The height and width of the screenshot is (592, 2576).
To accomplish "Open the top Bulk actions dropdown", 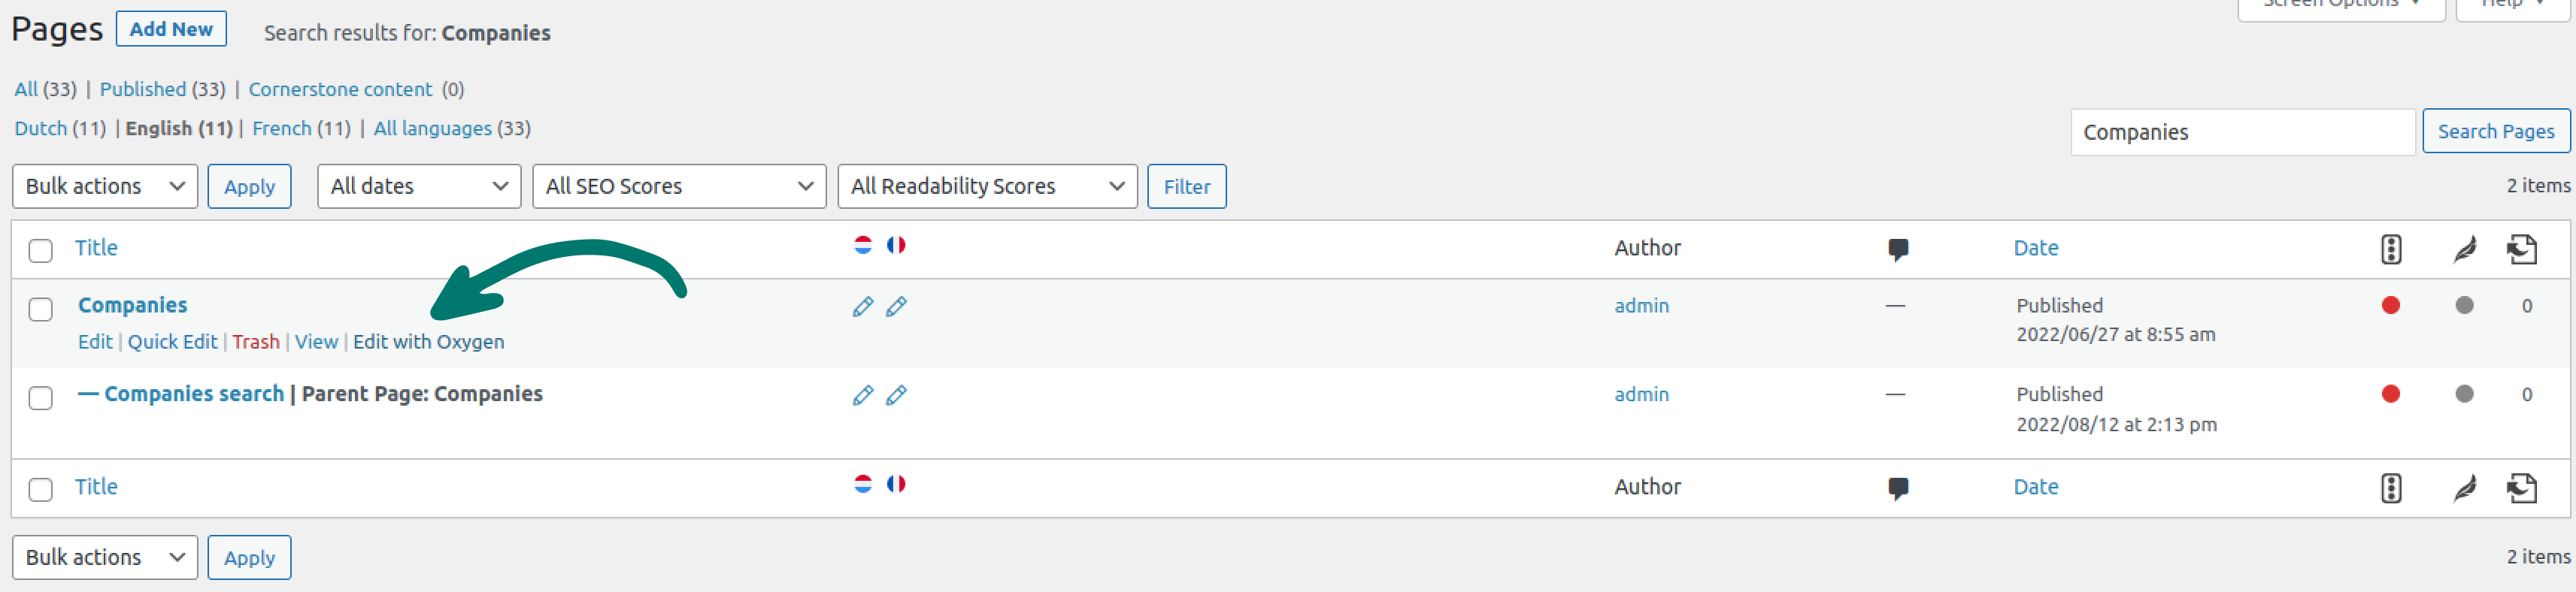I will (x=105, y=187).
